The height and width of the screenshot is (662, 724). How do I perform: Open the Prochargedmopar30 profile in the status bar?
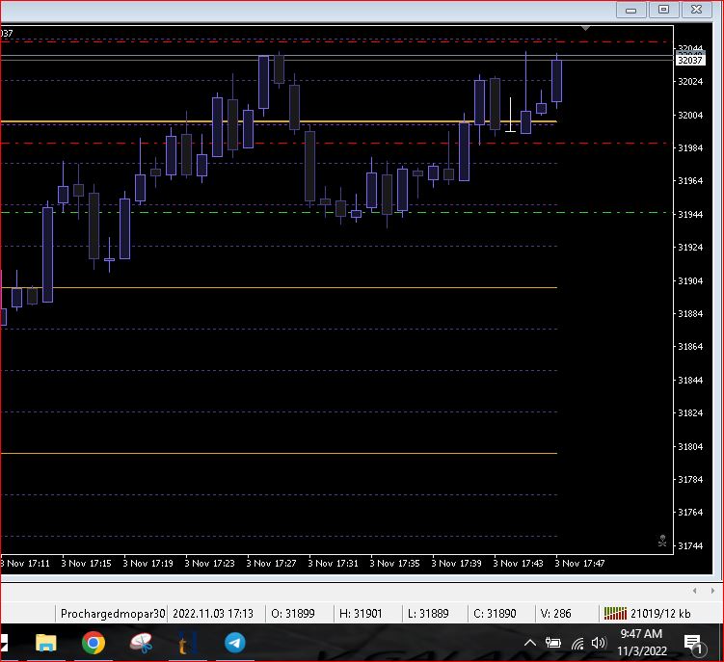112,613
